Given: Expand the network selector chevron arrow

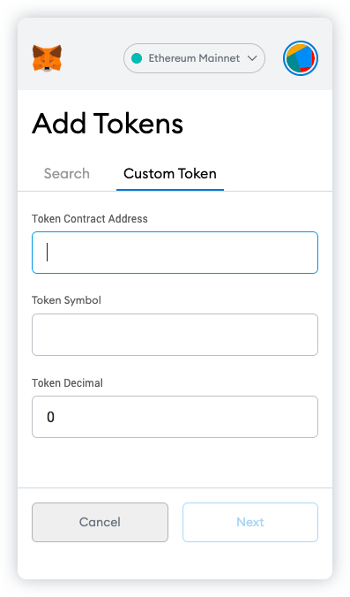Looking at the screenshot, I should 252,58.
